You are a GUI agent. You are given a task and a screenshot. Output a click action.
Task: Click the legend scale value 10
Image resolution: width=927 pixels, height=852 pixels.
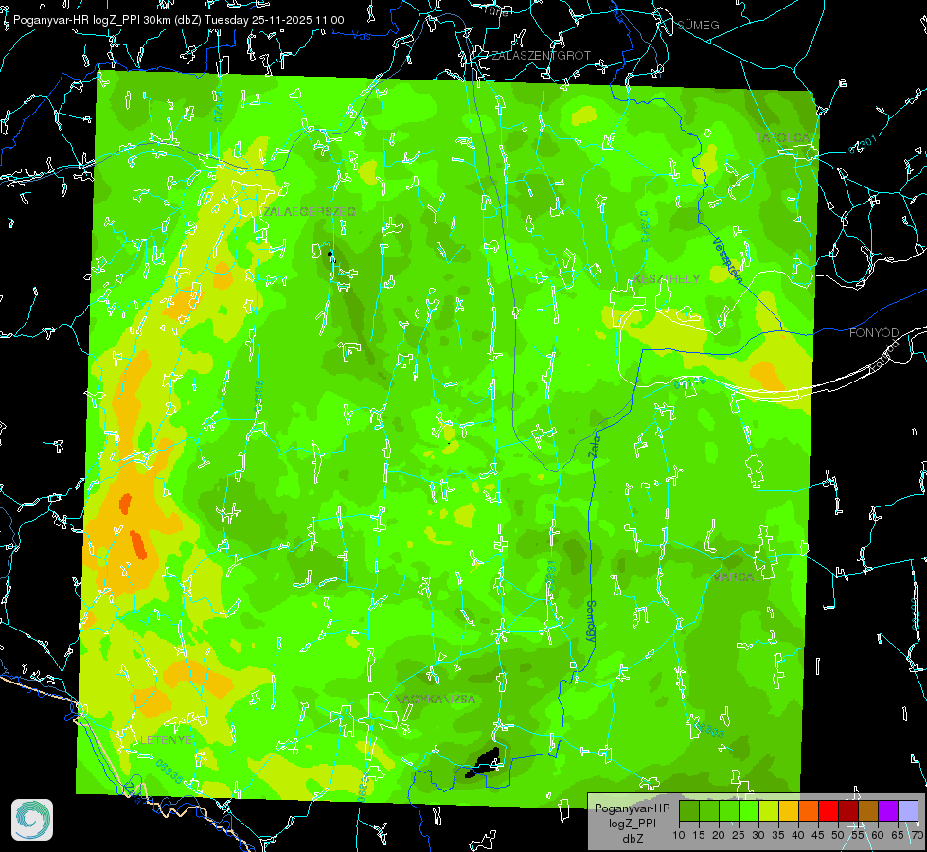(x=679, y=835)
